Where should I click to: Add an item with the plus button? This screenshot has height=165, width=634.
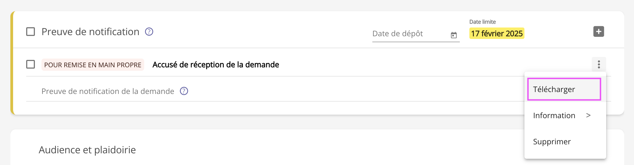[599, 32]
